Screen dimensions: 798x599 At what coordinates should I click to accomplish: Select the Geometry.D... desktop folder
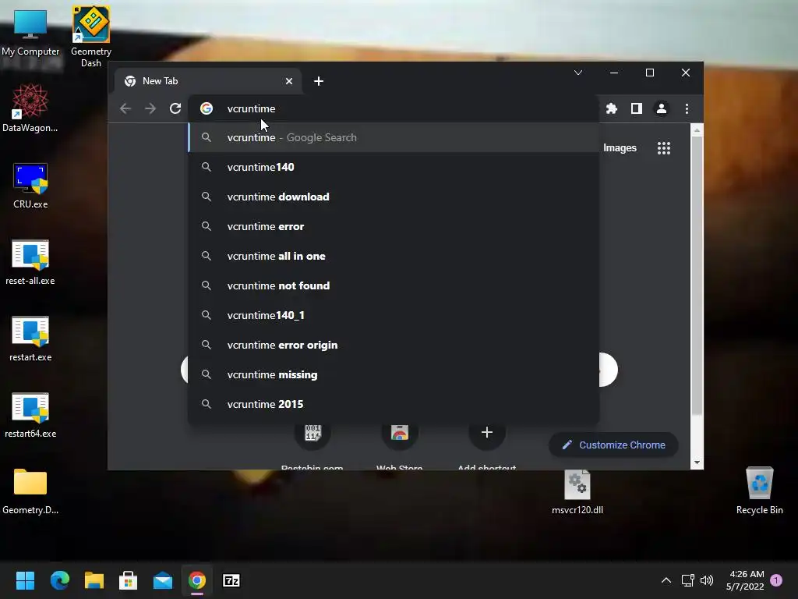point(30,491)
